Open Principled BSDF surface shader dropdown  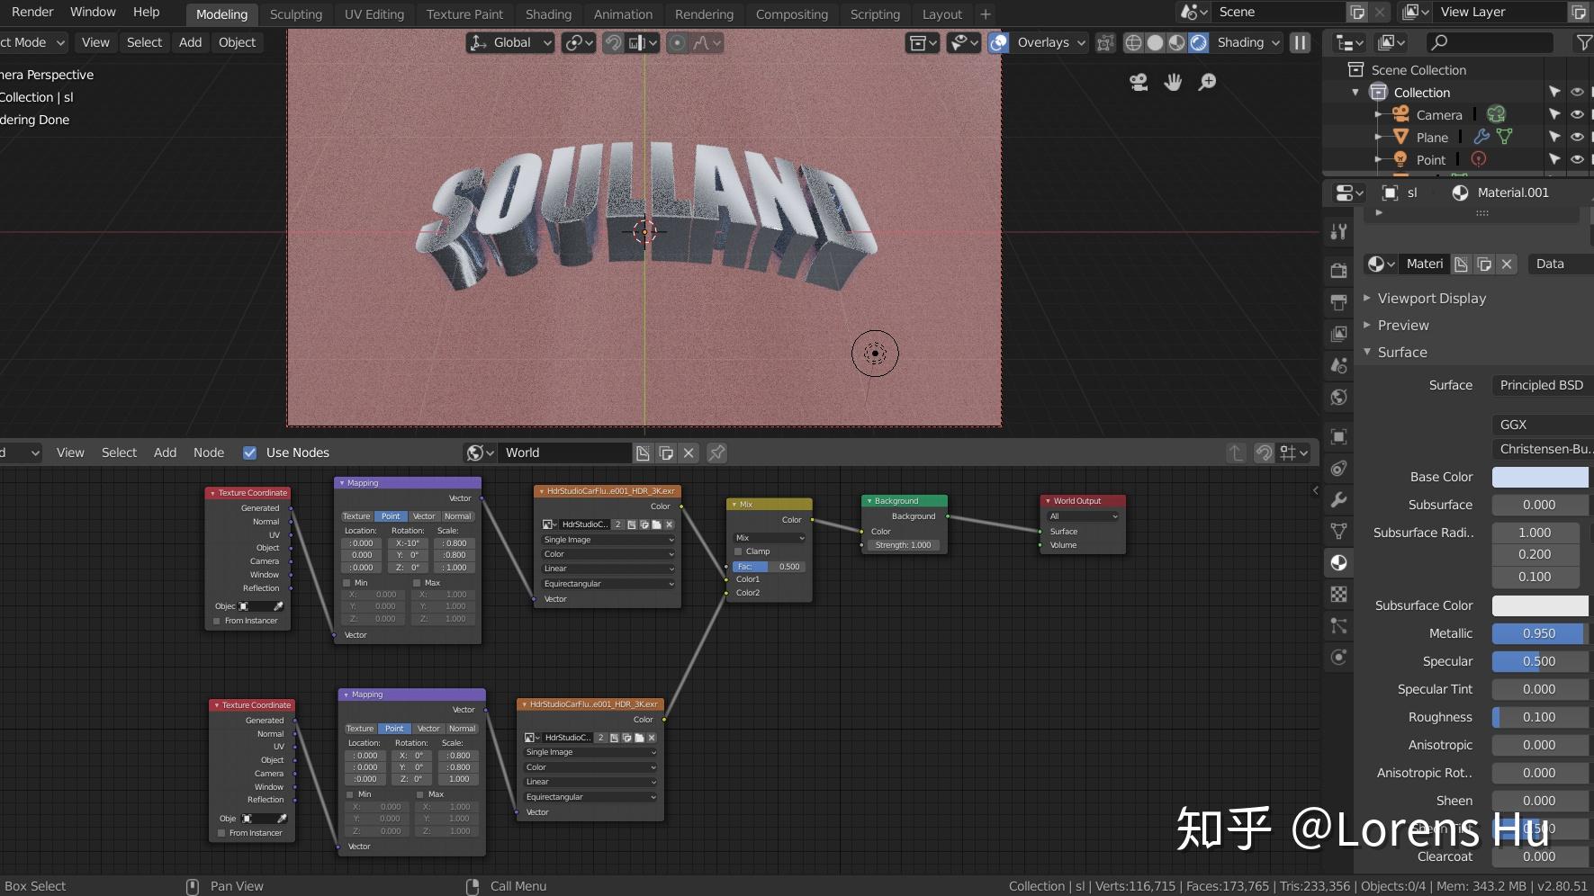pyautogui.click(x=1541, y=385)
